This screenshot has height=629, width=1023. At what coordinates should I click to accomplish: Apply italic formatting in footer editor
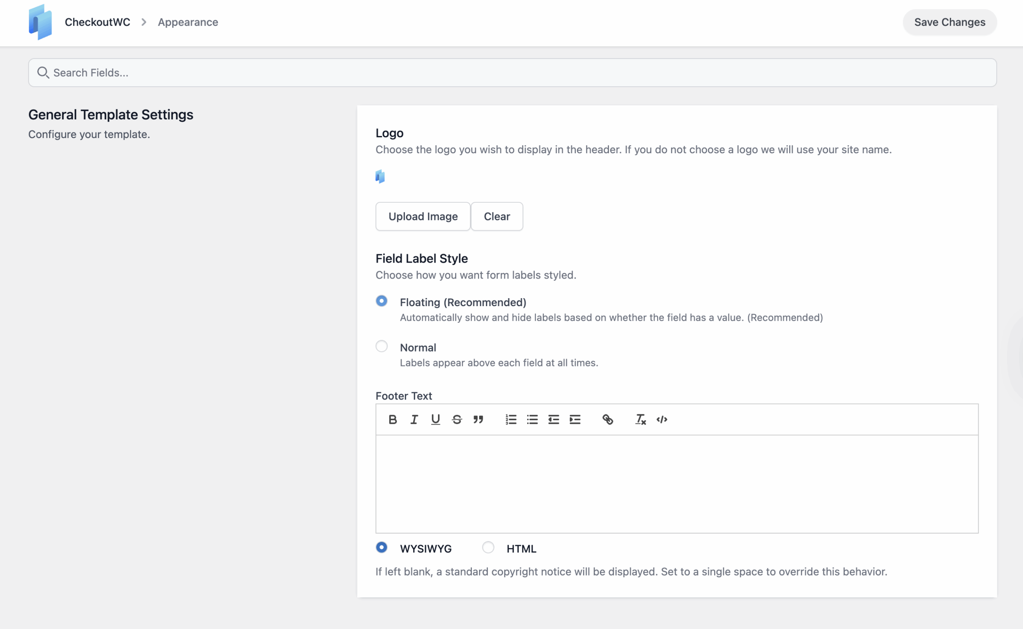tap(414, 419)
